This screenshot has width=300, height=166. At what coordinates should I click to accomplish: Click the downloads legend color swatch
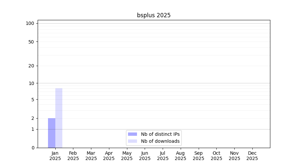tap(132, 141)
